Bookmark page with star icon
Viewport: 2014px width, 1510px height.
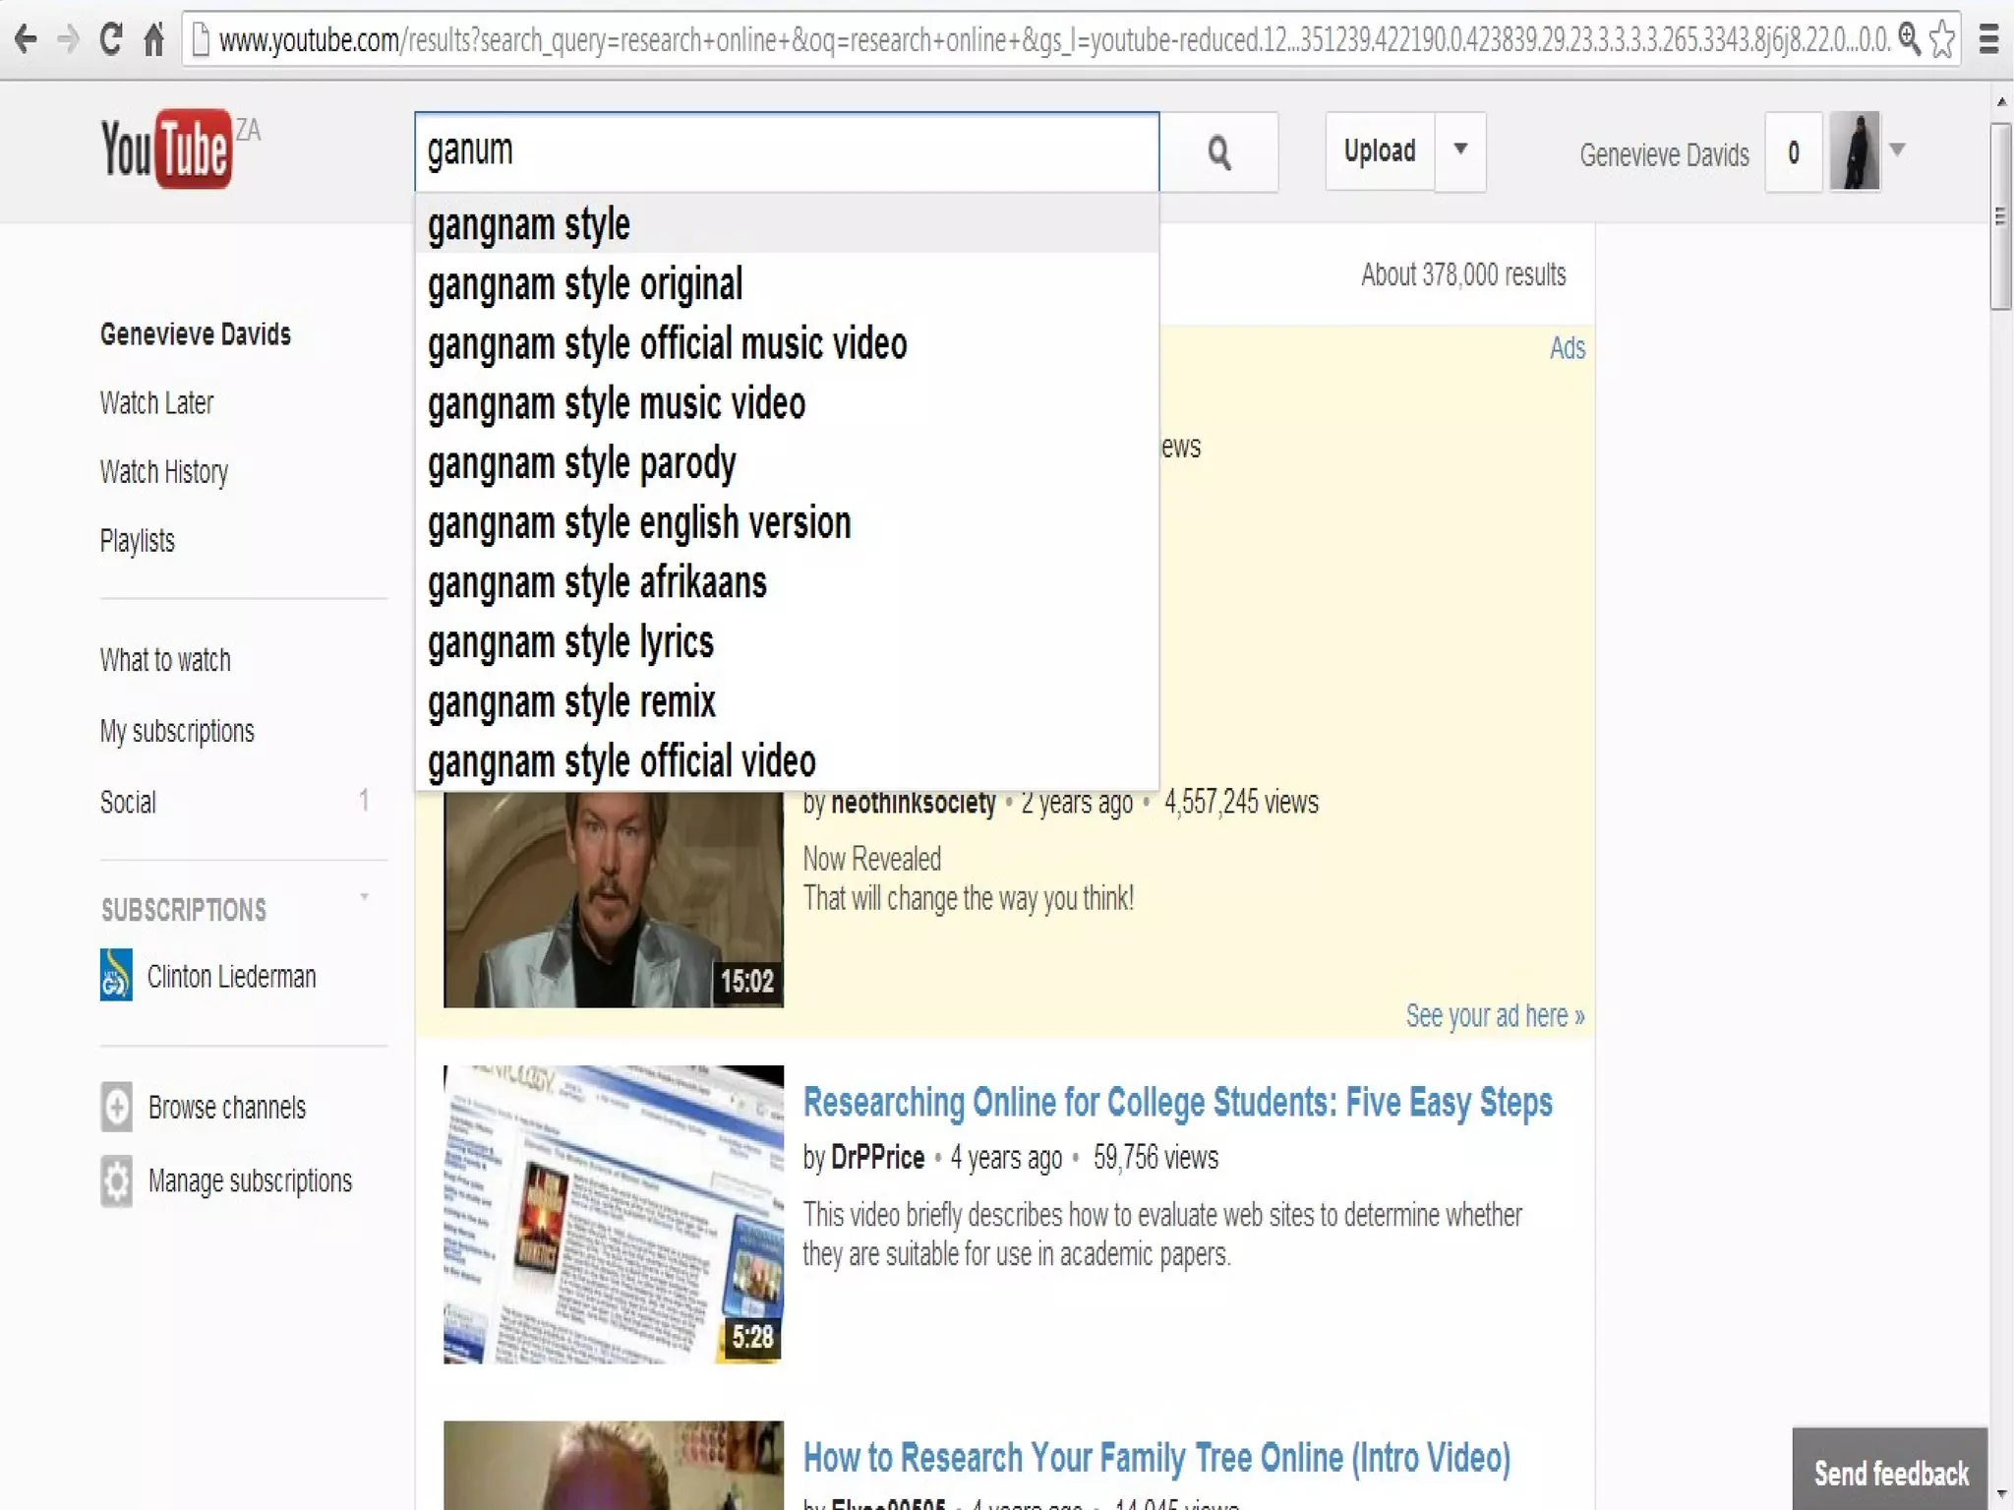coord(1942,39)
